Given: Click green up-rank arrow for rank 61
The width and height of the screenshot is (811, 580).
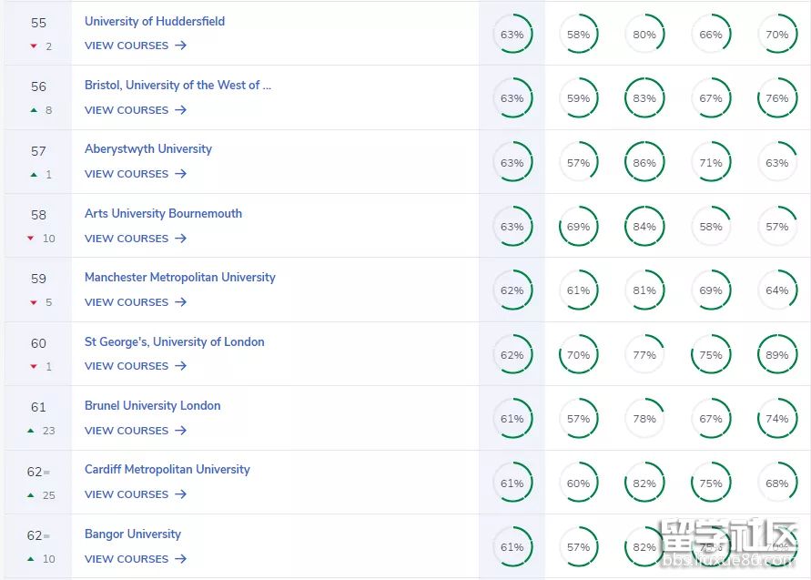Looking at the screenshot, I should [31, 431].
